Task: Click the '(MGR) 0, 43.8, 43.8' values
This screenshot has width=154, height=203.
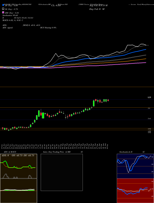Action: point(31,25)
